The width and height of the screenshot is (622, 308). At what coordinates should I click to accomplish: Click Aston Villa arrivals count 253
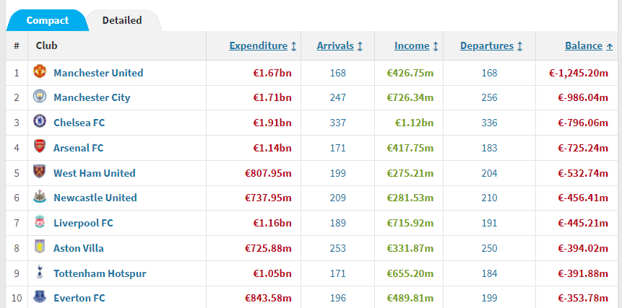pos(337,248)
